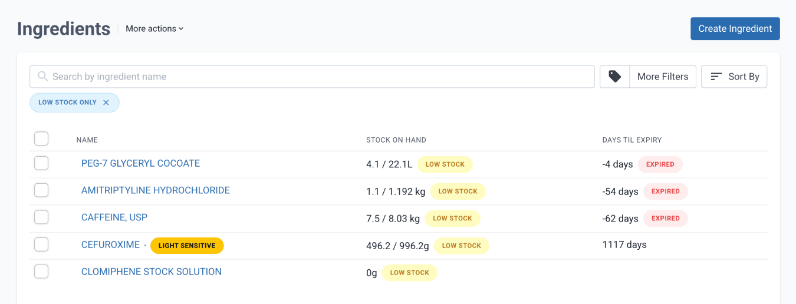Check the PEG-7 Glyceryl Cocoate row checkbox
The image size is (796, 304).
[x=41, y=163]
